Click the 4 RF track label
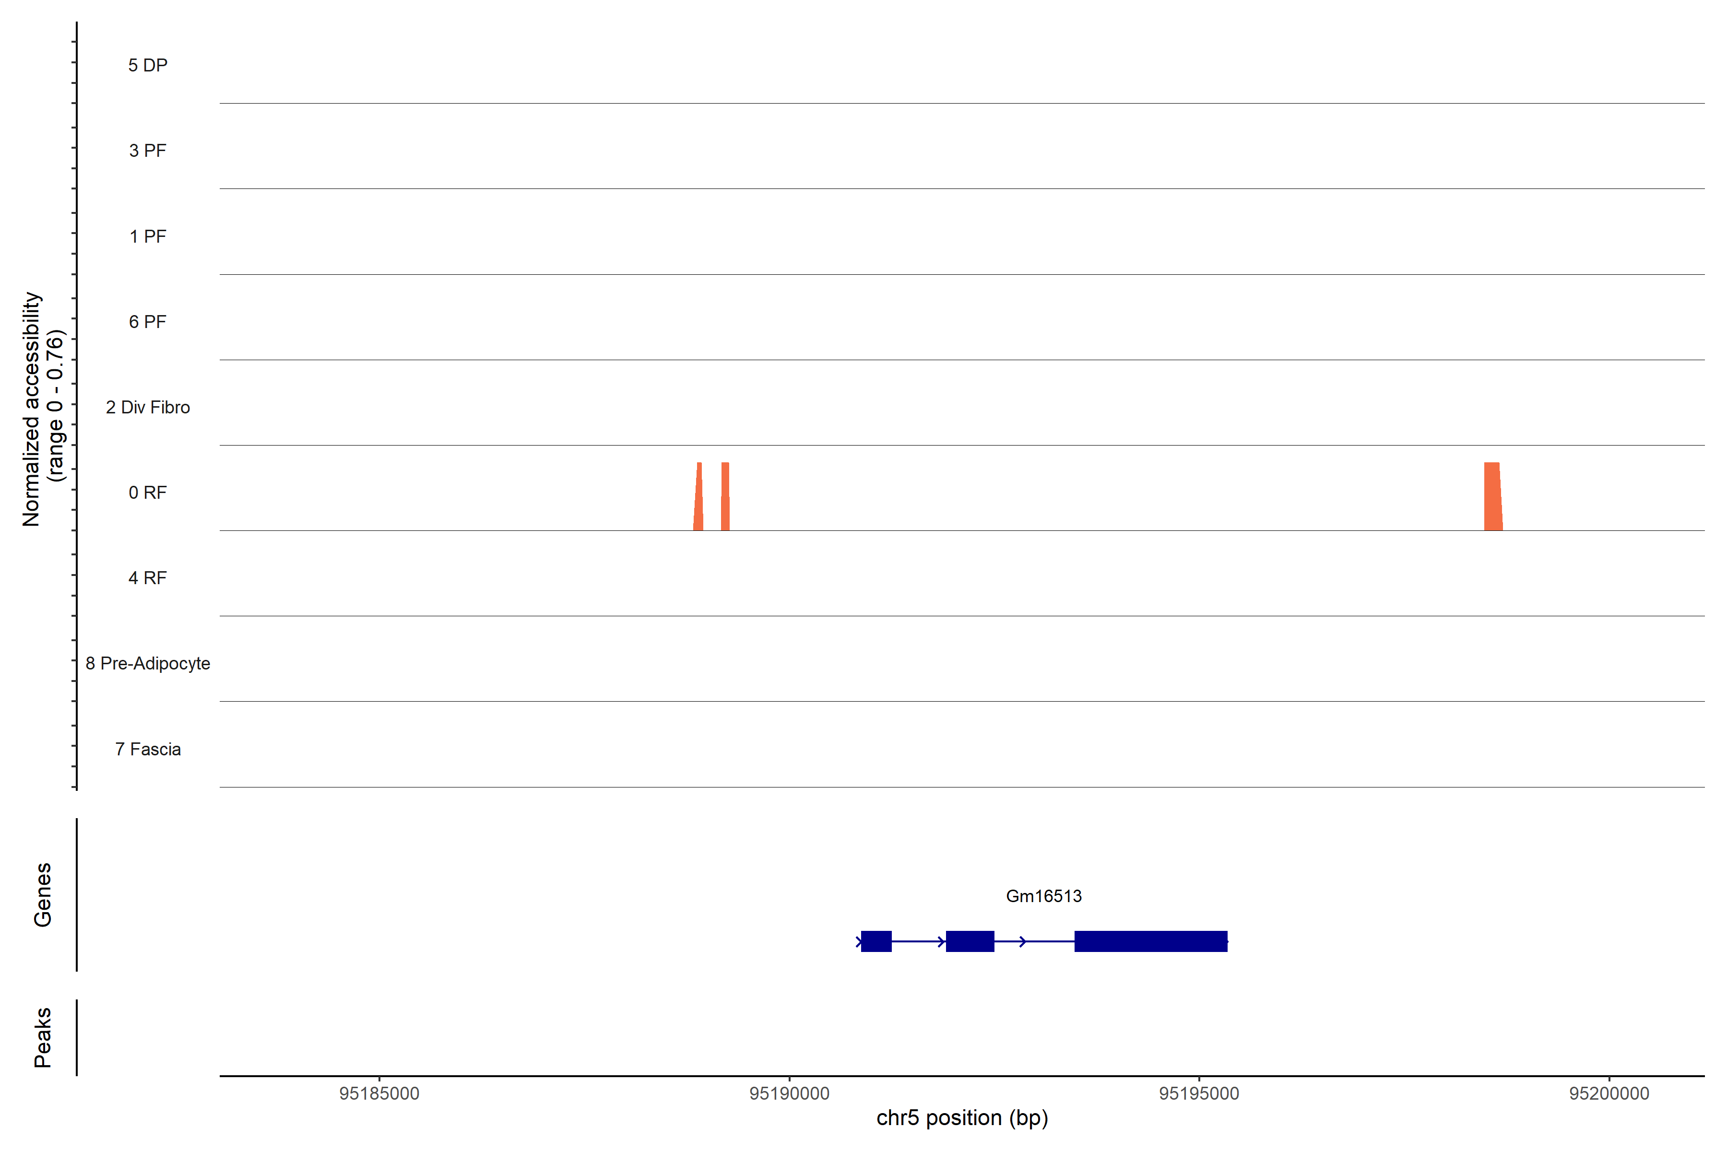Image resolution: width=1727 pixels, height=1151 pixels. (148, 578)
